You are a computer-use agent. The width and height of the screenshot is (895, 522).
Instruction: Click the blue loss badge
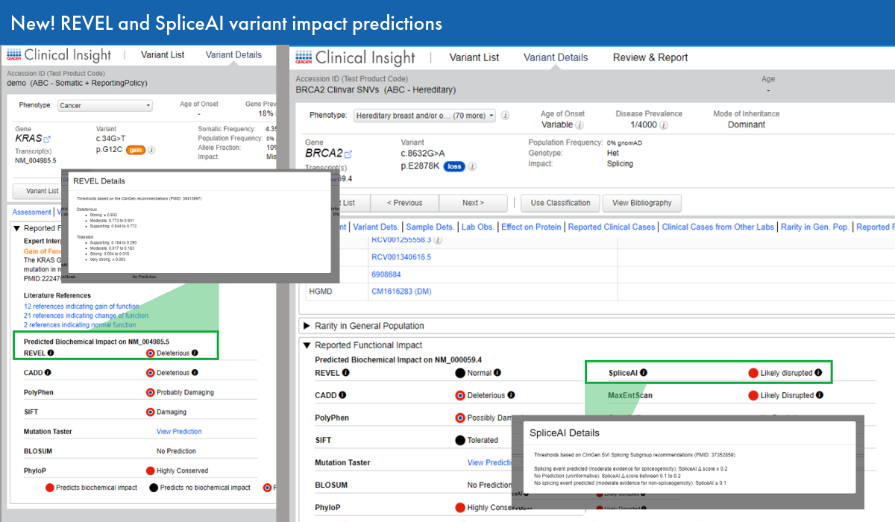pos(454,166)
